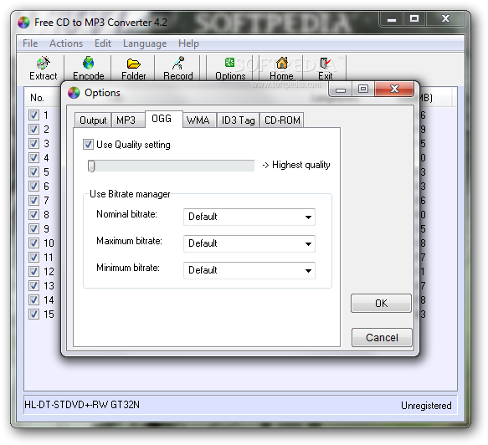Click the HL-DT-STDVD+-RW GT32N status text

click(82, 405)
